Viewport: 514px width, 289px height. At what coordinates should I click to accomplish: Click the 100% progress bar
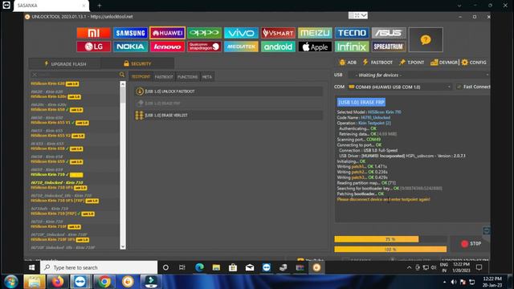click(390, 250)
